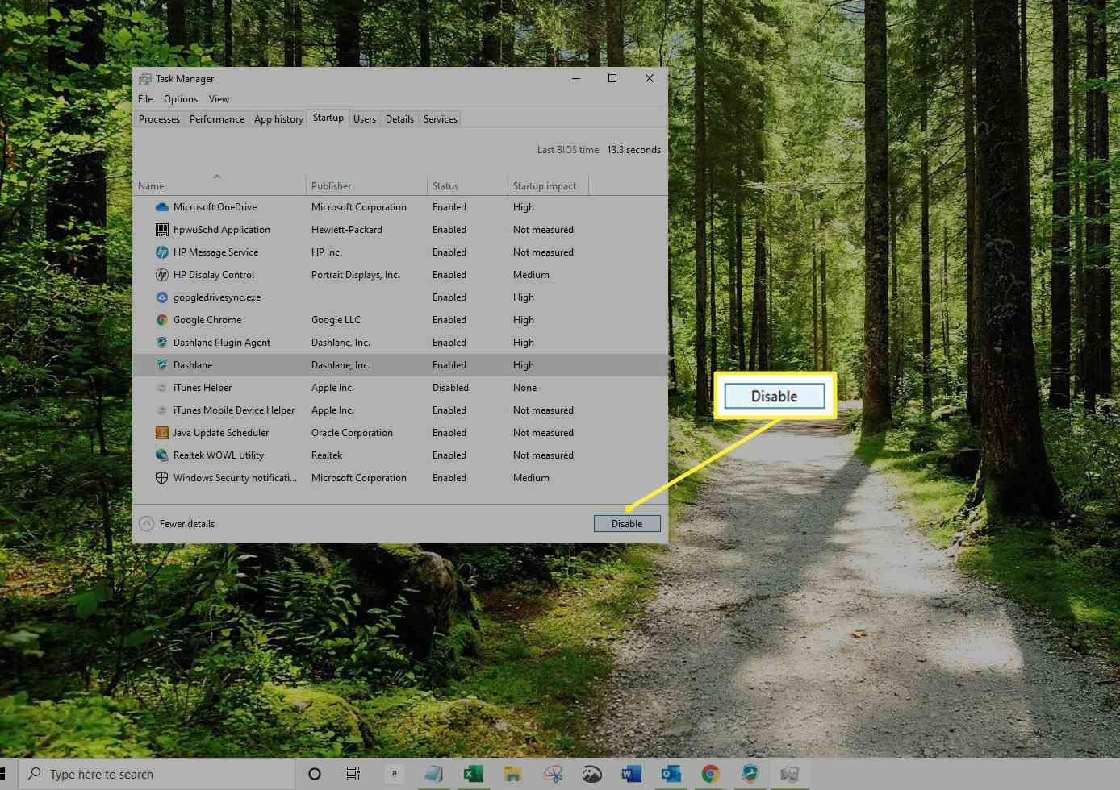The height and width of the screenshot is (790, 1120).
Task: Collapse to Fewer details
Action: click(x=178, y=524)
